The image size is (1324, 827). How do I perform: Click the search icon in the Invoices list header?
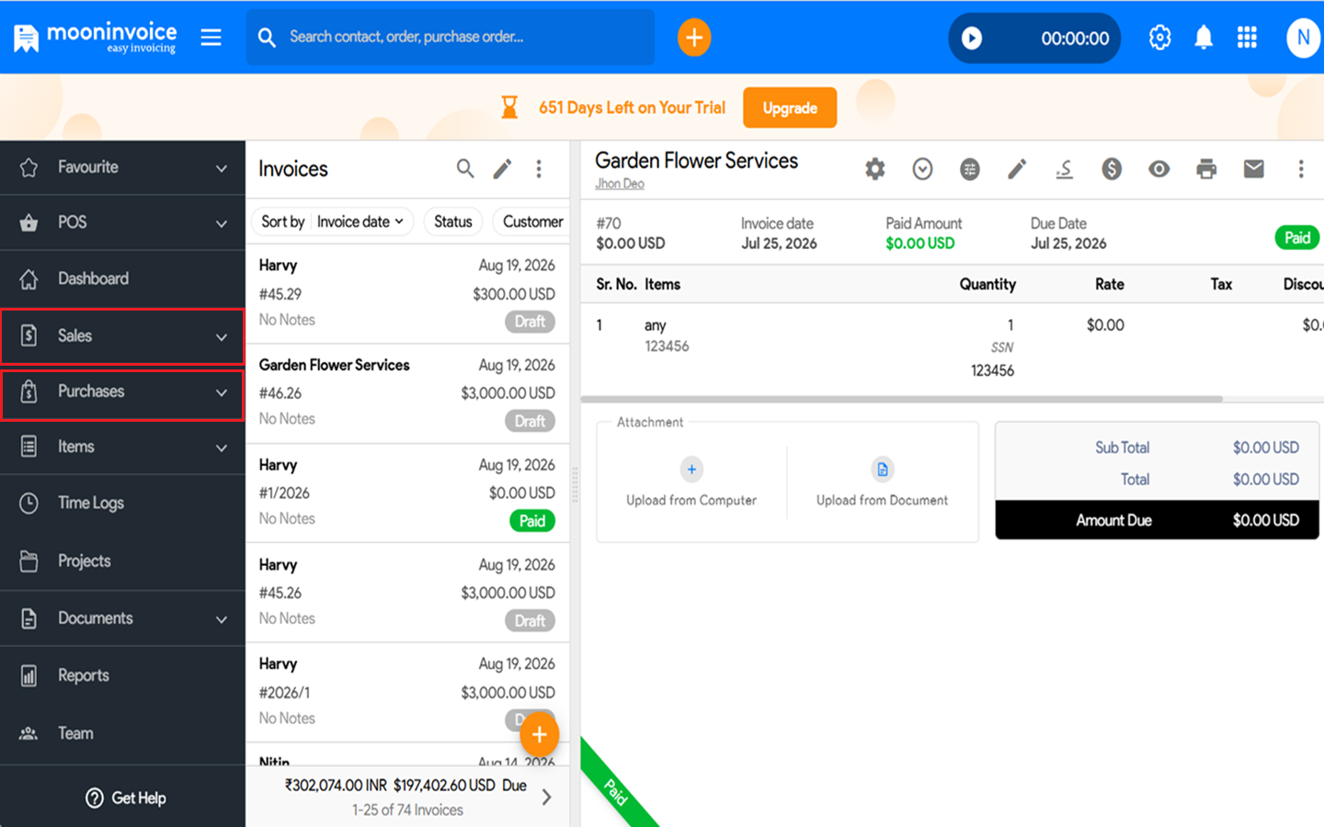[465, 168]
